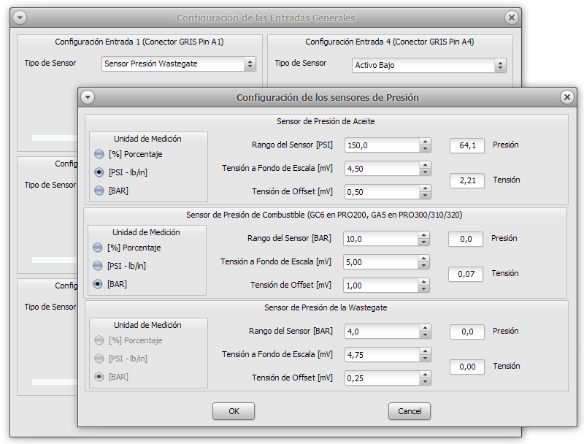Image resolution: width=584 pixels, height=444 pixels.
Task: Select [BAR] unit for the oil pressure sensor
Action: point(99,191)
